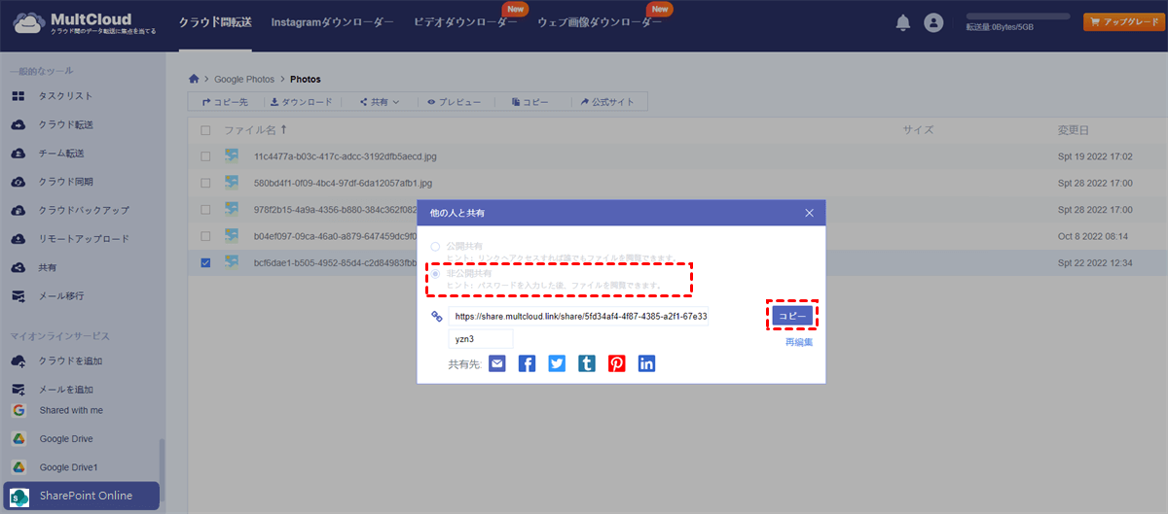The width and height of the screenshot is (1168, 514).
Task: Share to Pinterest icon
Action: tap(617, 363)
